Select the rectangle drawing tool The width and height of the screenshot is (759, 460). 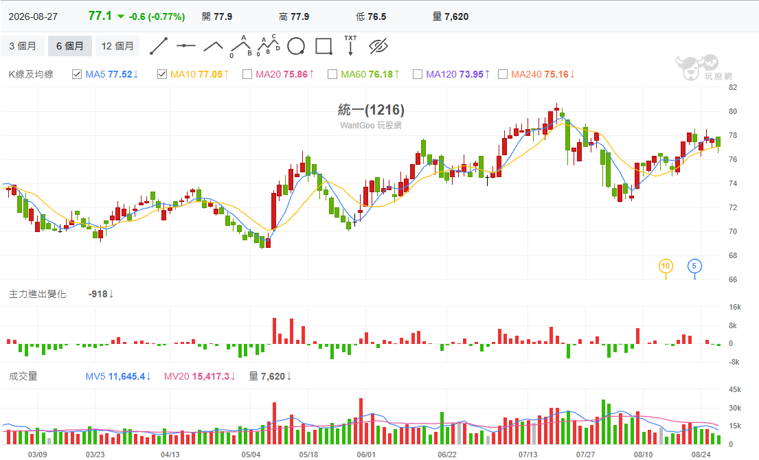(324, 47)
